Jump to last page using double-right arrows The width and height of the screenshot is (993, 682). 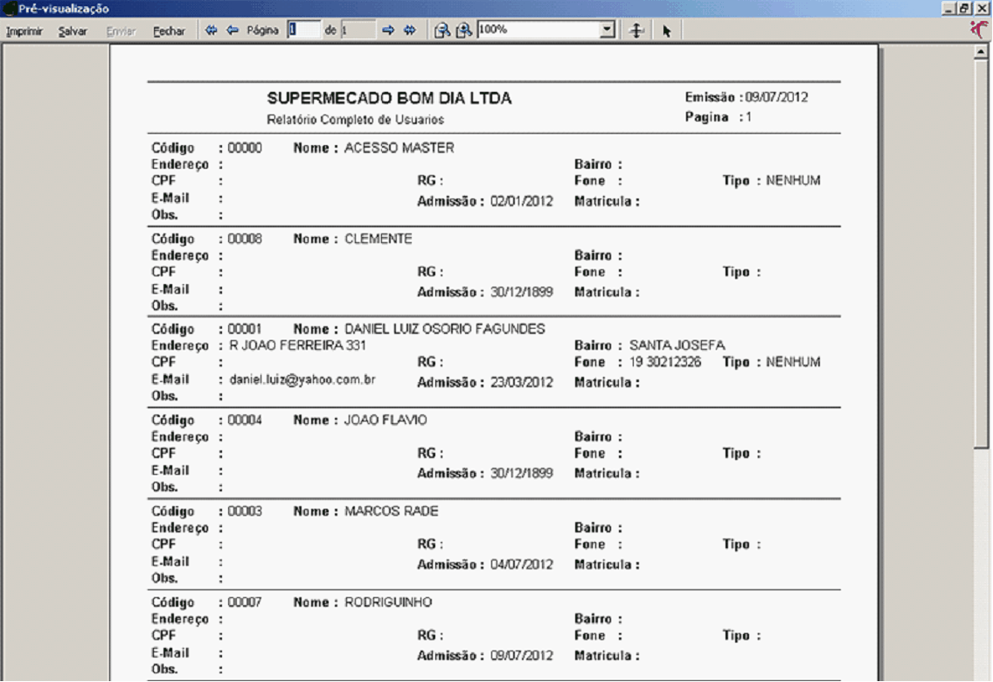[x=409, y=31]
